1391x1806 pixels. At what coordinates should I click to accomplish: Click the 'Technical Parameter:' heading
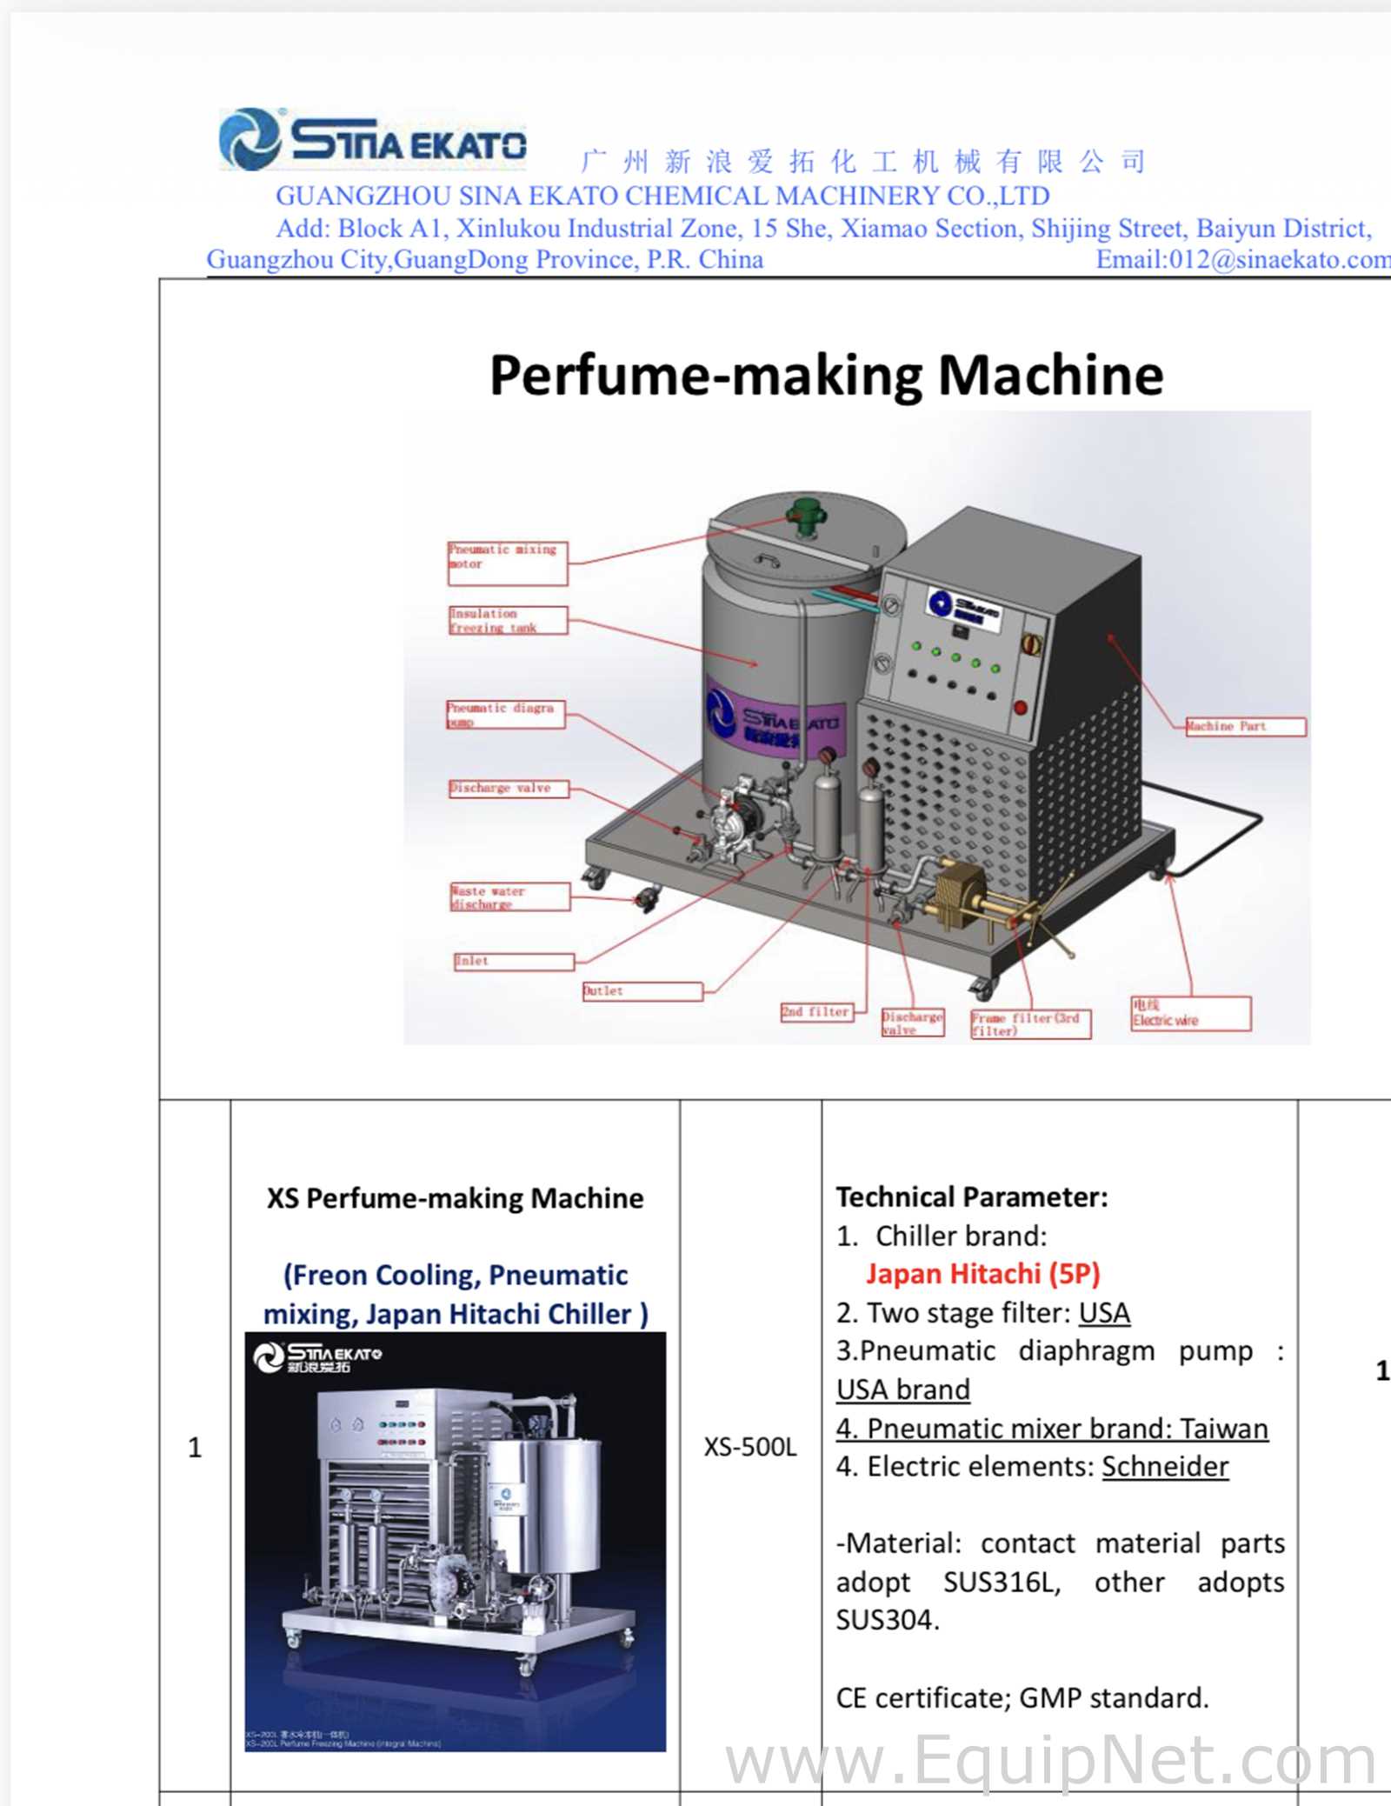point(972,1197)
